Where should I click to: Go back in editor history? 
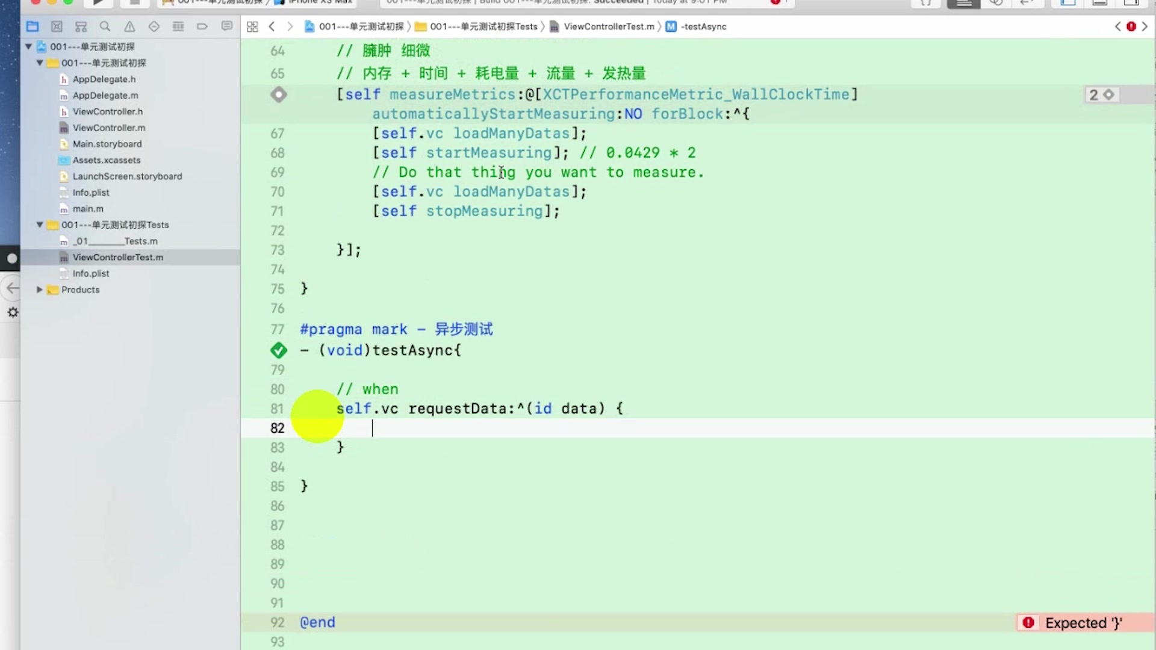tap(272, 26)
